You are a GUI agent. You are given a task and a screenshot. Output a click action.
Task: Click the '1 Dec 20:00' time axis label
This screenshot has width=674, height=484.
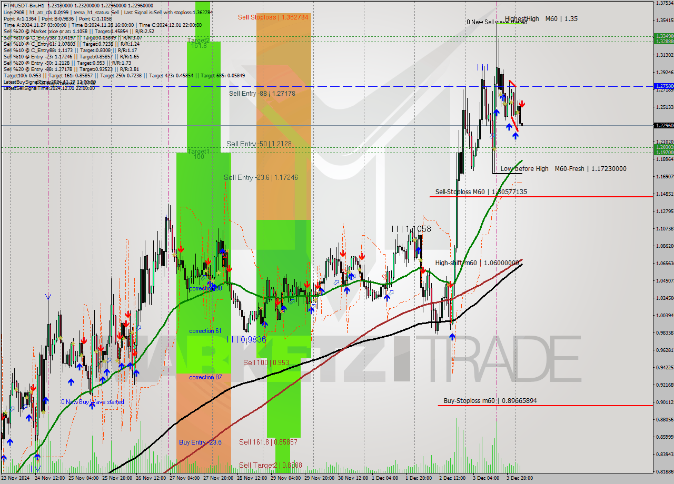pos(419,478)
